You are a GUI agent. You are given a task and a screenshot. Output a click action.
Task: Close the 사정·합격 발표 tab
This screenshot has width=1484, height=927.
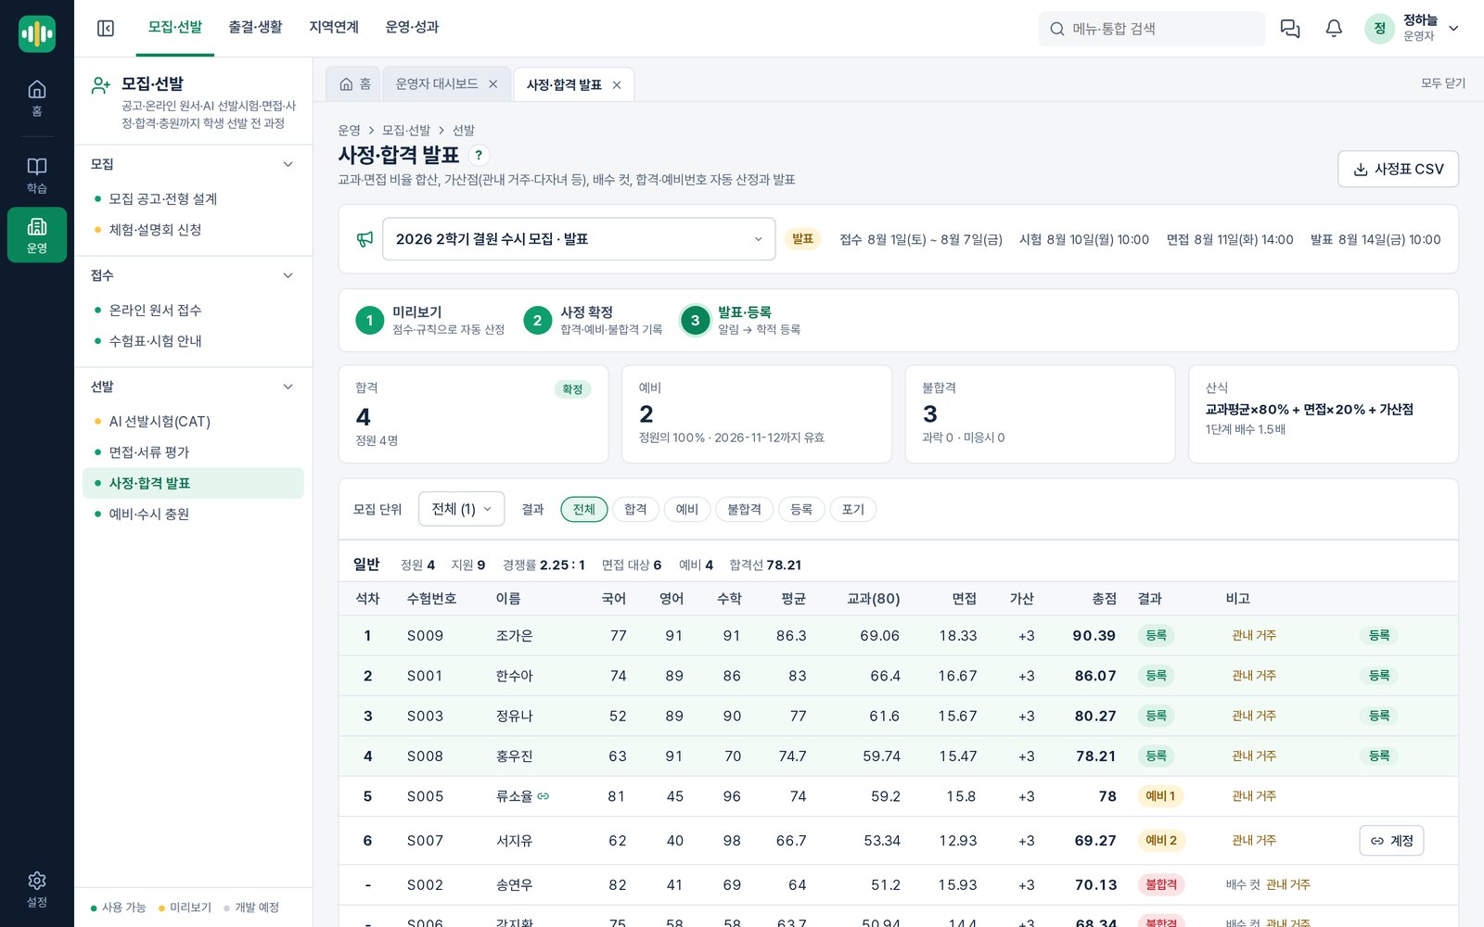pyautogui.click(x=617, y=85)
